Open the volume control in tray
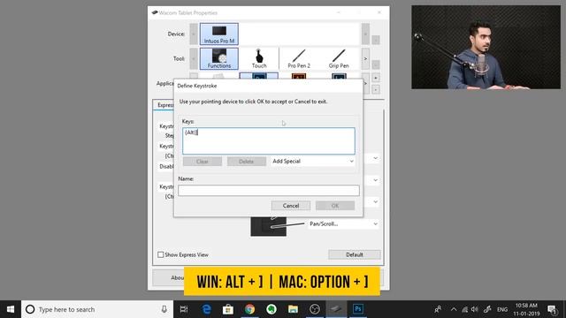 pyautogui.click(x=475, y=309)
